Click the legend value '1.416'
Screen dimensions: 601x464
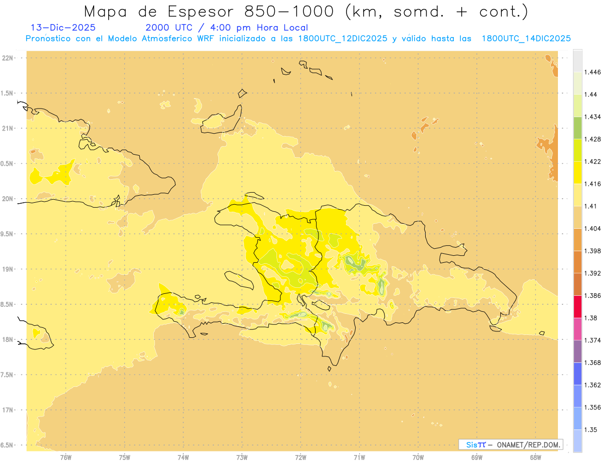click(592, 184)
